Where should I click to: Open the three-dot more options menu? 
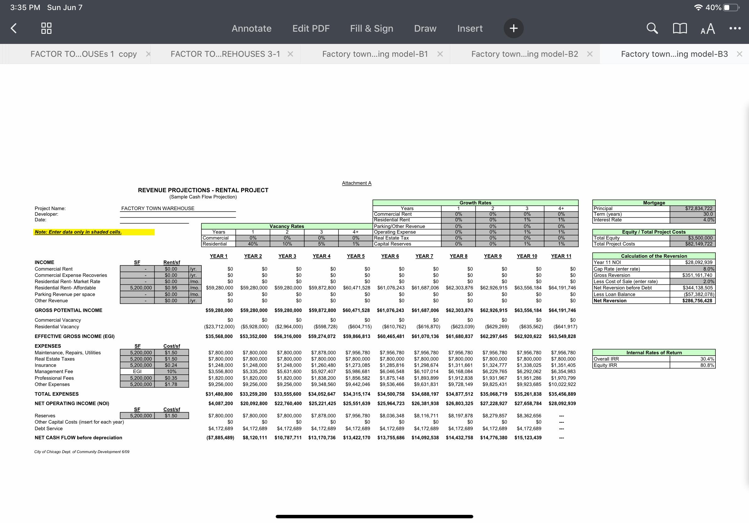click(x=735, y=28)
